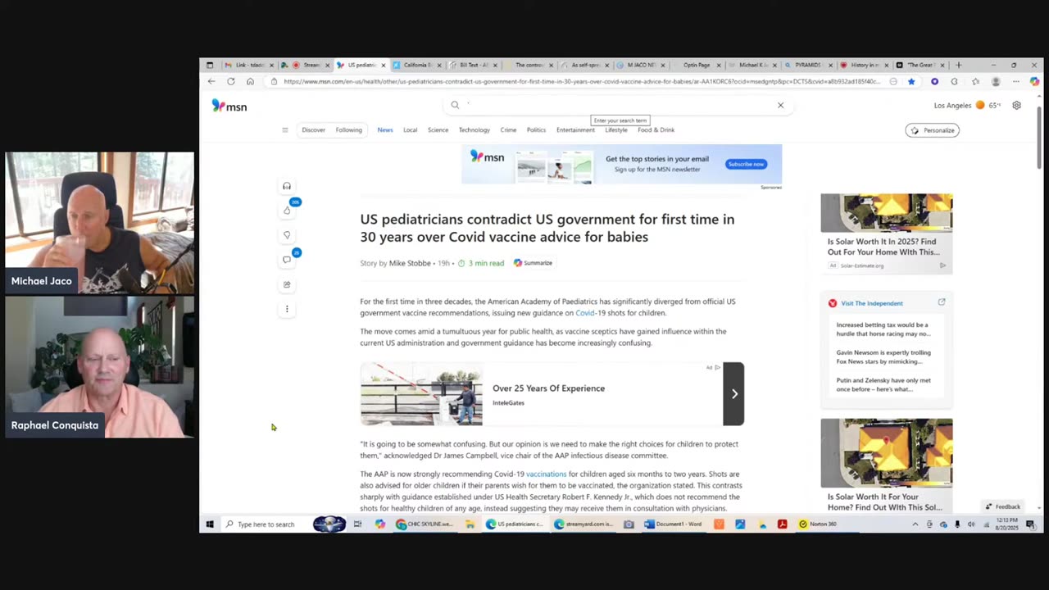
Task: Select the News tab
Action: pos(385,129)
